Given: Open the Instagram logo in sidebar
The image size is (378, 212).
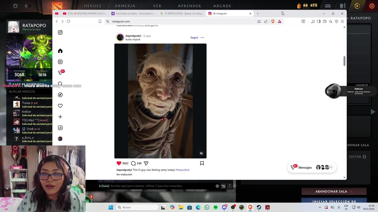Looking at the screenshot, I should pos(60,32).
